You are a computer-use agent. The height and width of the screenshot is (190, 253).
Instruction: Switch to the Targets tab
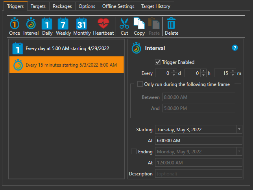click(38, 6)
